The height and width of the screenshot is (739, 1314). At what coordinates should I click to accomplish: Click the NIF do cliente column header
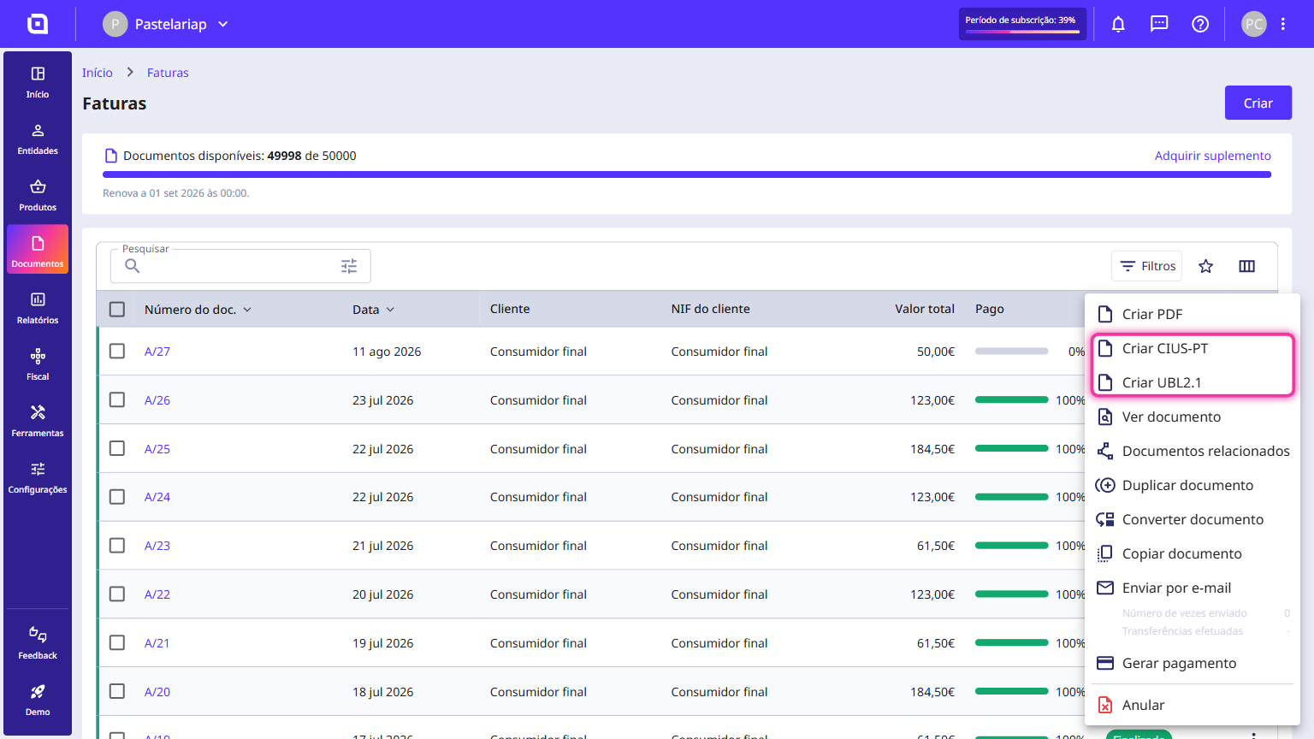click(710, 309)
